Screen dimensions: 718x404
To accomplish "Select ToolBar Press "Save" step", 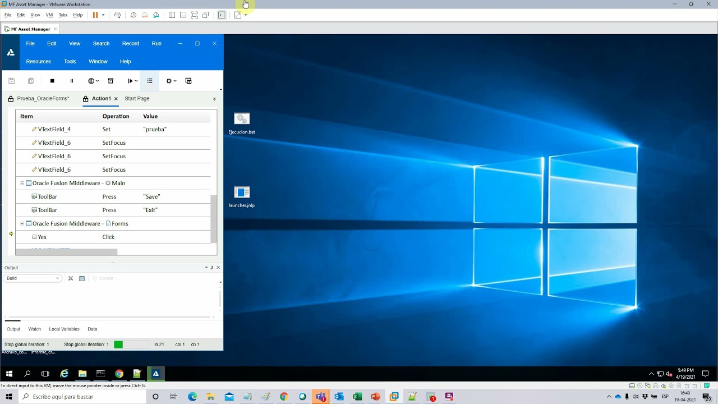I will (113, 196).
